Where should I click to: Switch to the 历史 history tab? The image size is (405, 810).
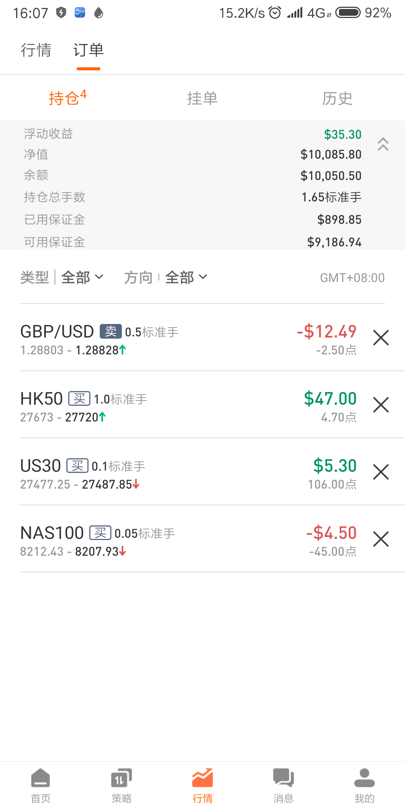tap(337, 99)
